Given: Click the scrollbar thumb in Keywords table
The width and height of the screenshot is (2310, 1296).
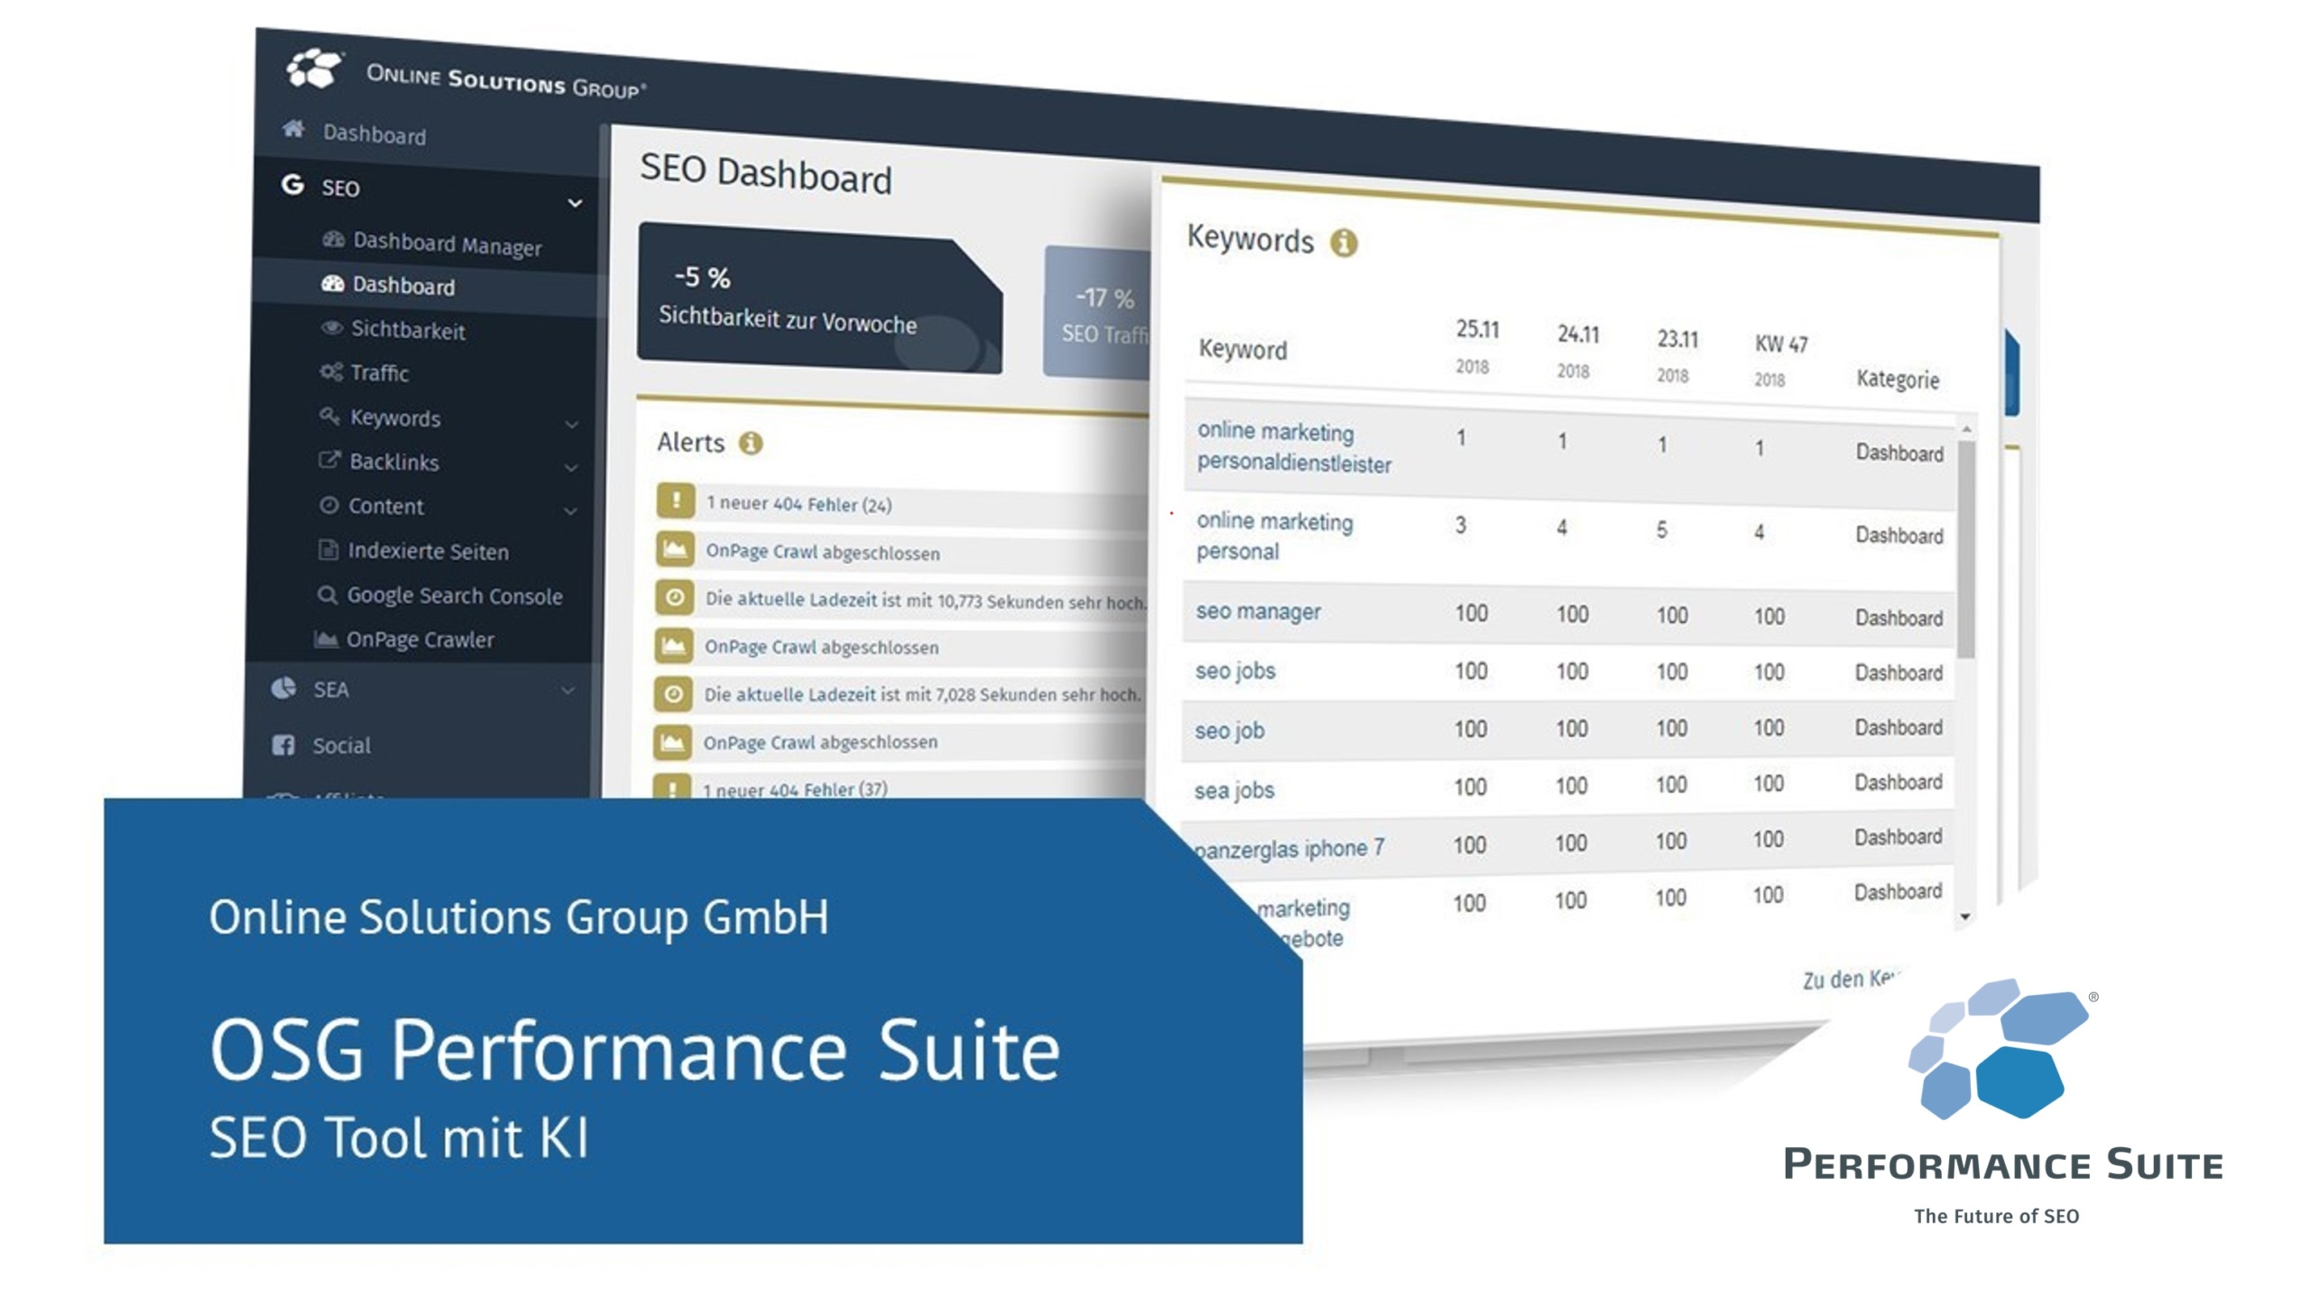Looking at the screenshot, I should point(1967,548).
